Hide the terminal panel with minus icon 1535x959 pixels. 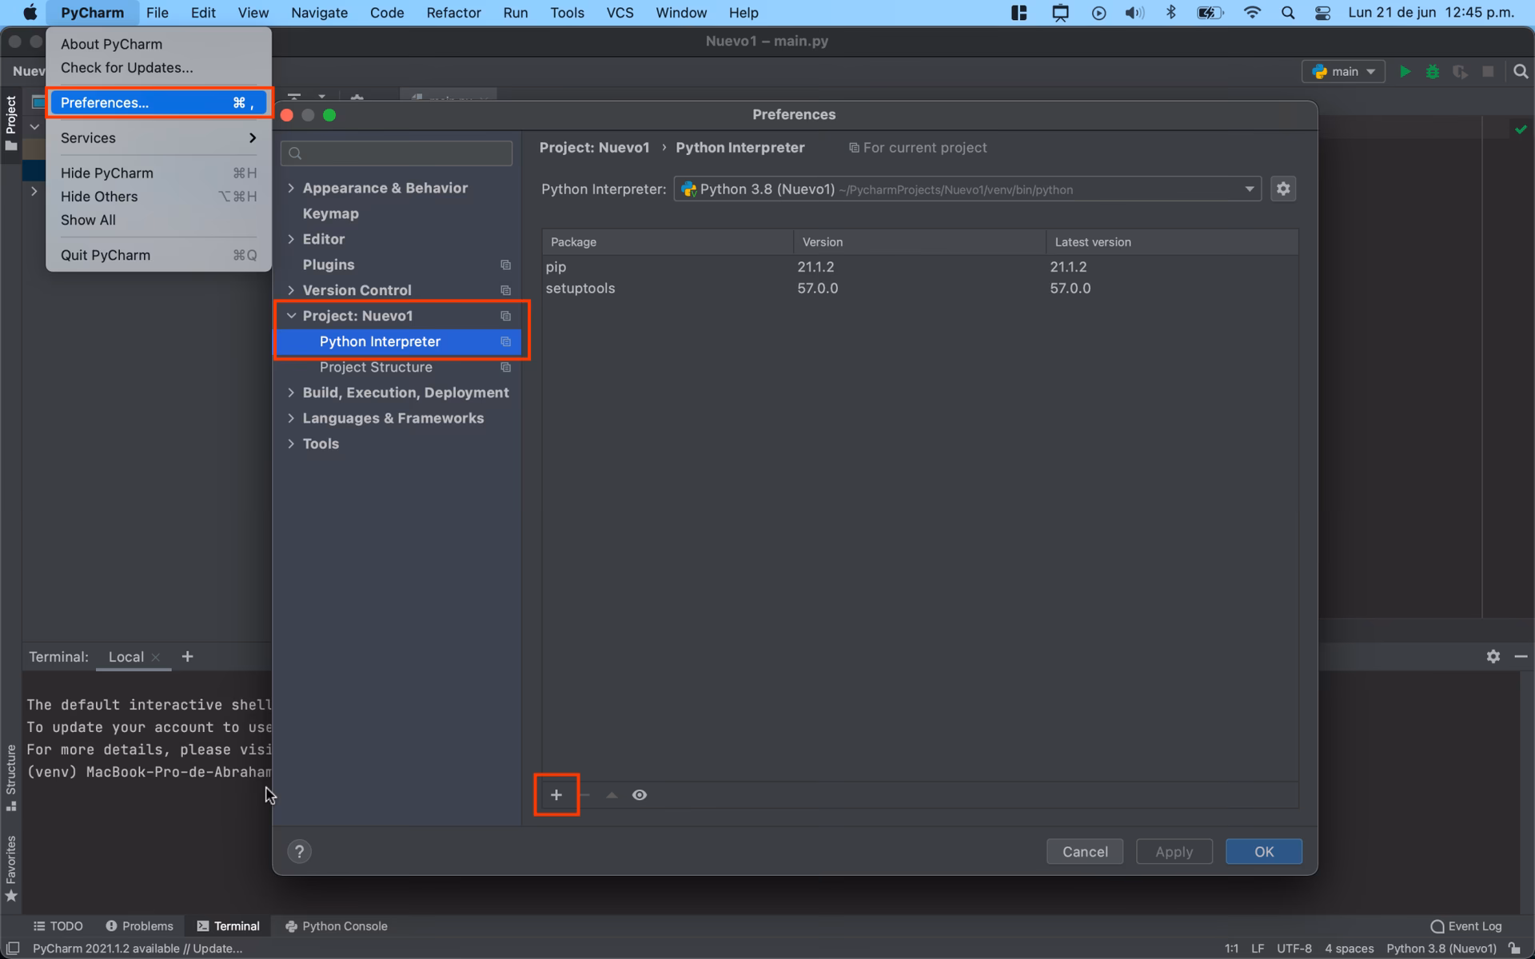tap(1521, 656)
